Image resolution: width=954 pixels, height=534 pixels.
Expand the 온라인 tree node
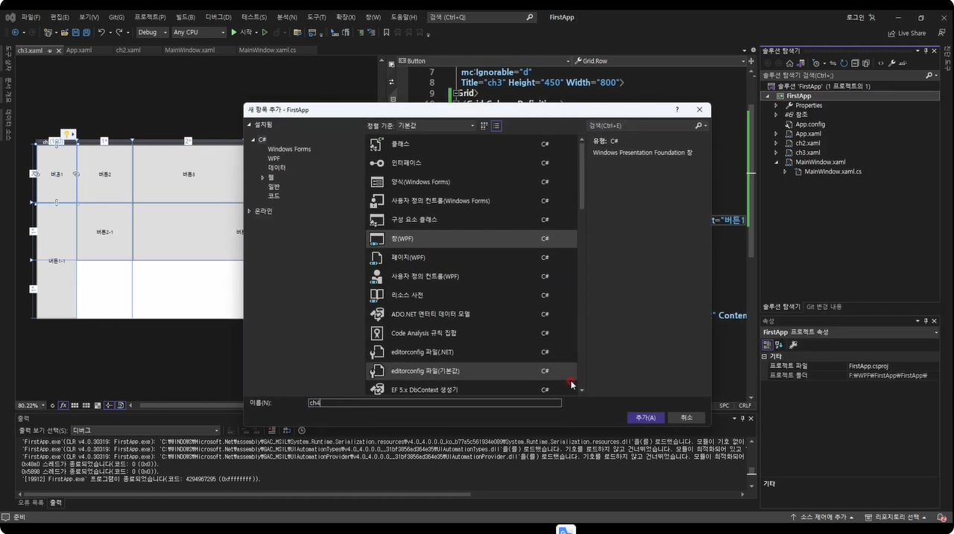coord(250,212)
